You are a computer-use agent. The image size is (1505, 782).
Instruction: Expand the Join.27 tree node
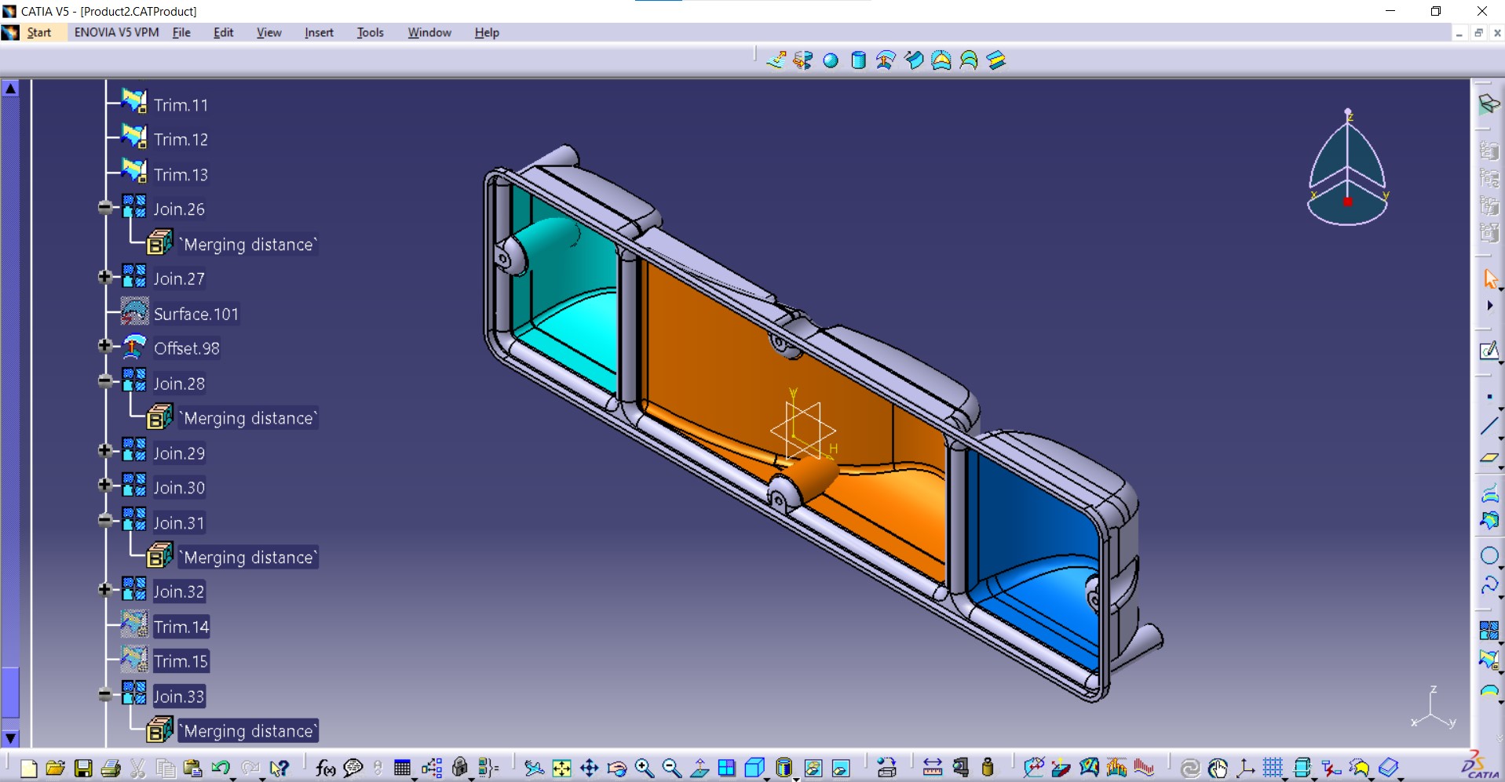pos(105,277)
